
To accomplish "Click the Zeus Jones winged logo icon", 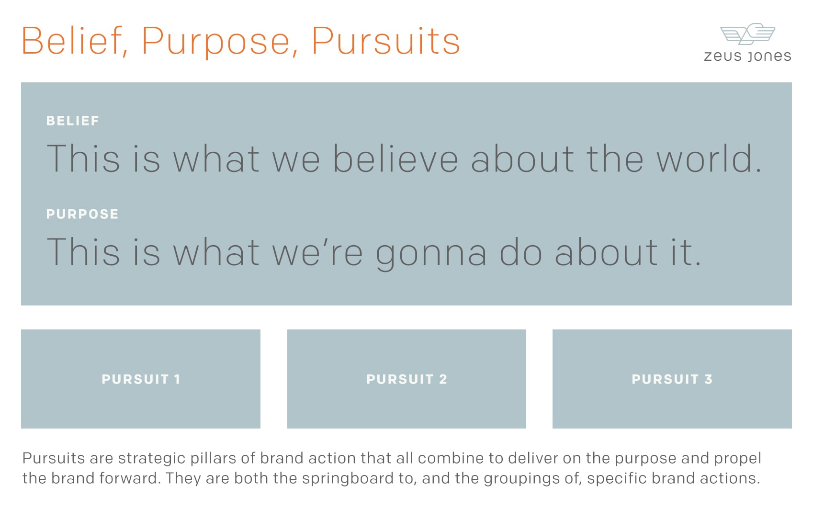I will (x=747, y=34).
